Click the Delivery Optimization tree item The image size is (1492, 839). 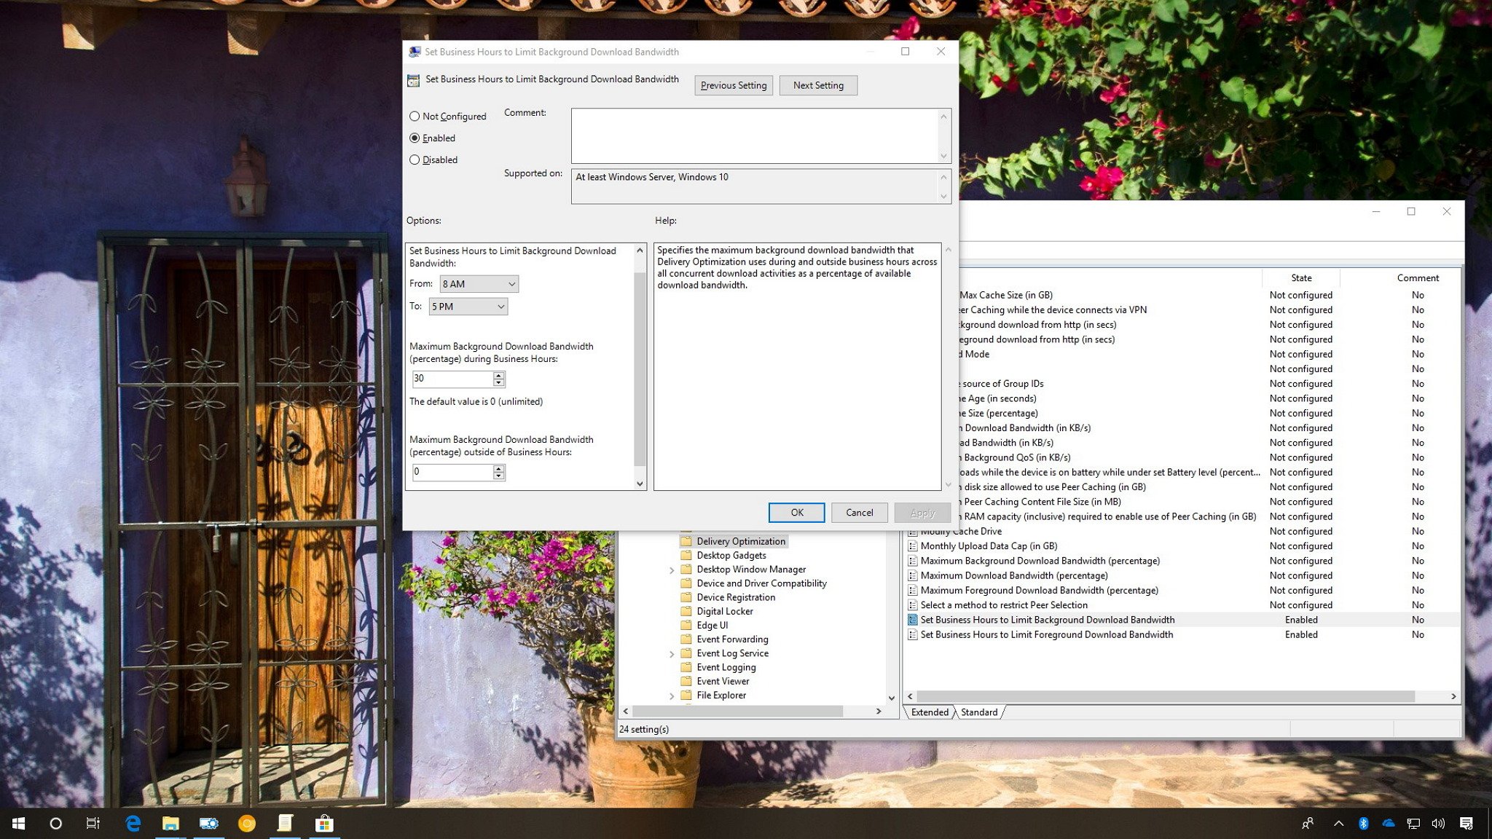point(741,541)
